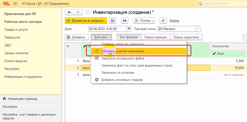Click the Торговая точка field Д9 Магазин

coord(177,29)
